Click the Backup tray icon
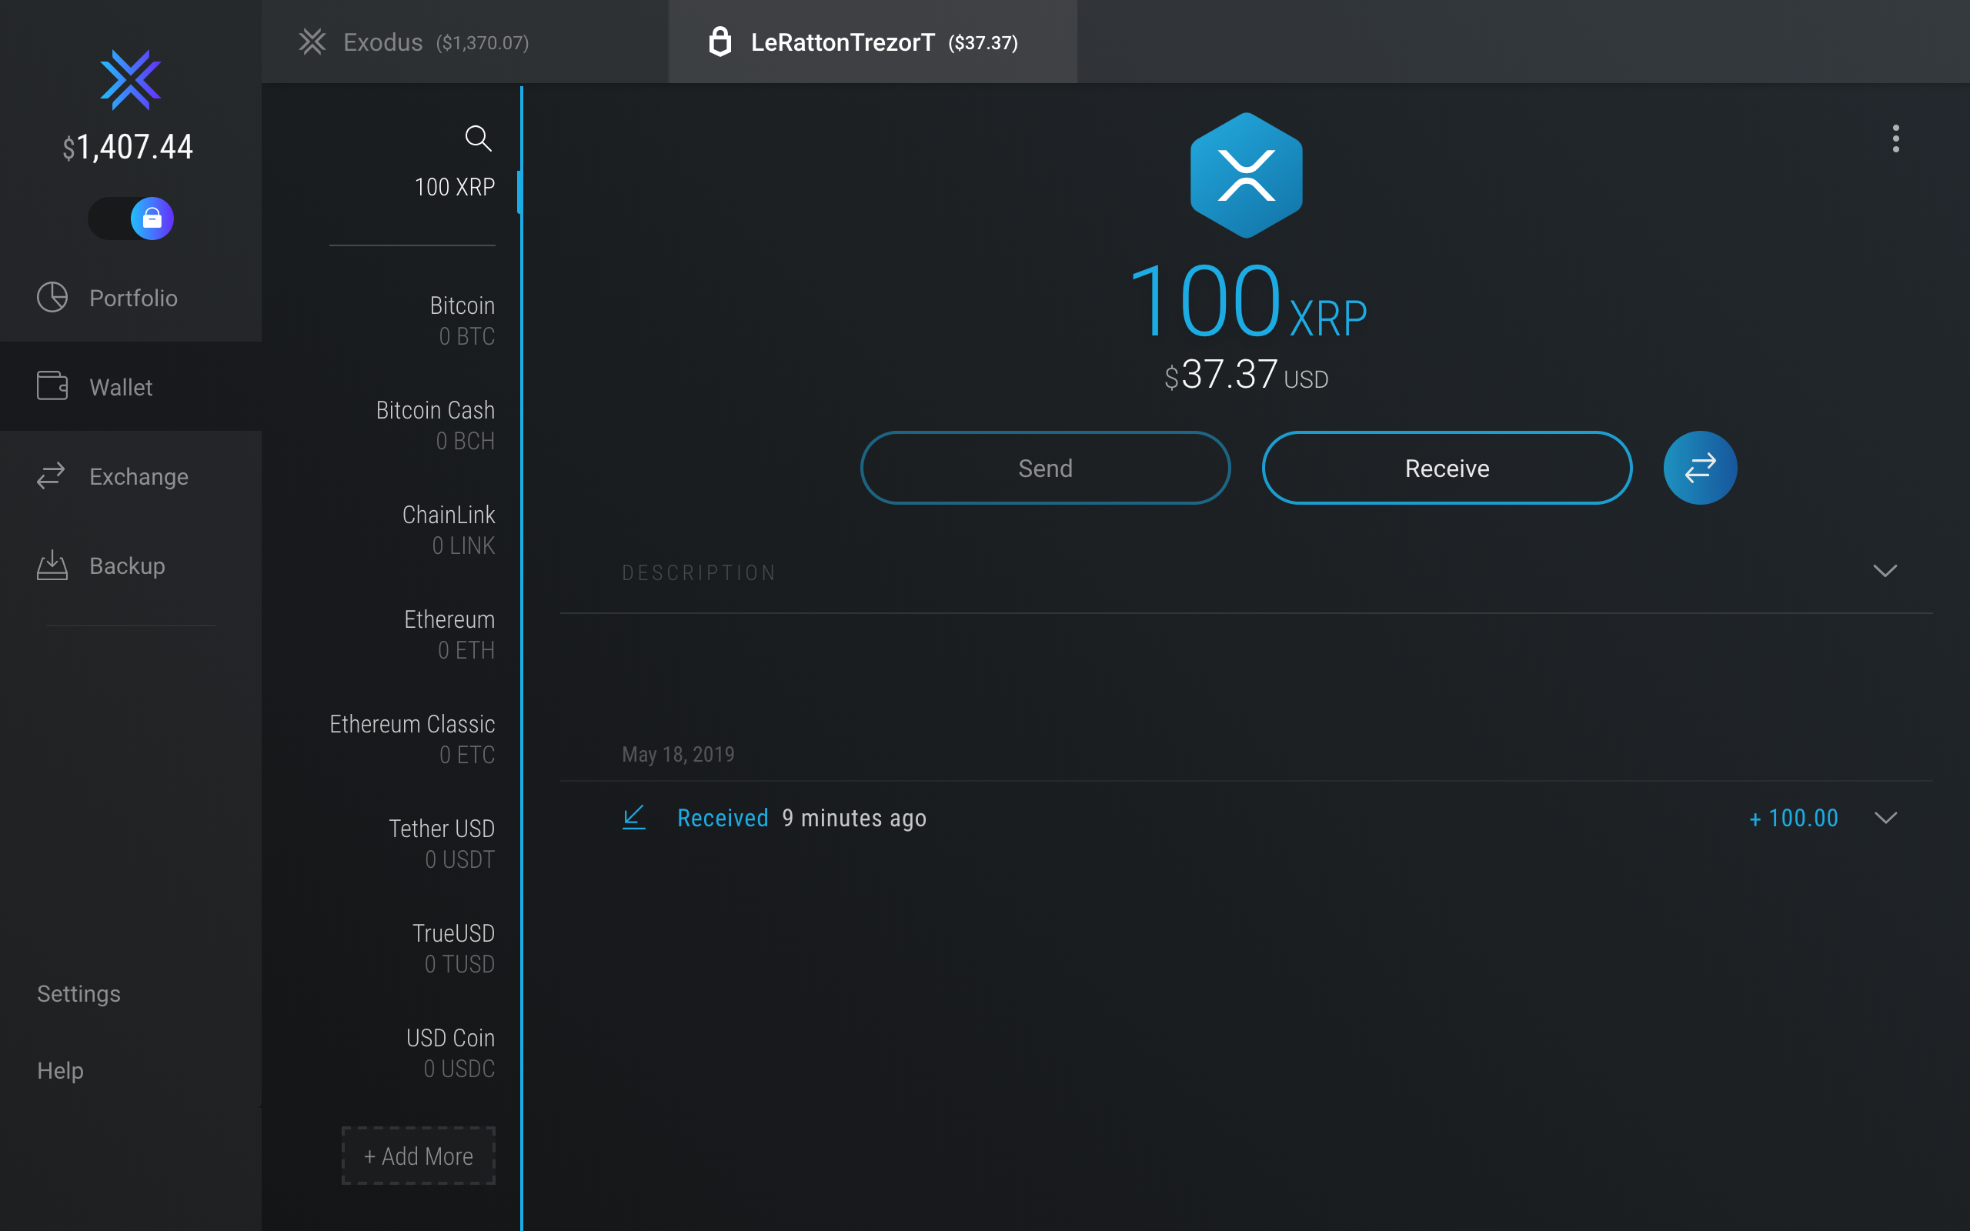 pyautogui.click(x=52, y=565)
